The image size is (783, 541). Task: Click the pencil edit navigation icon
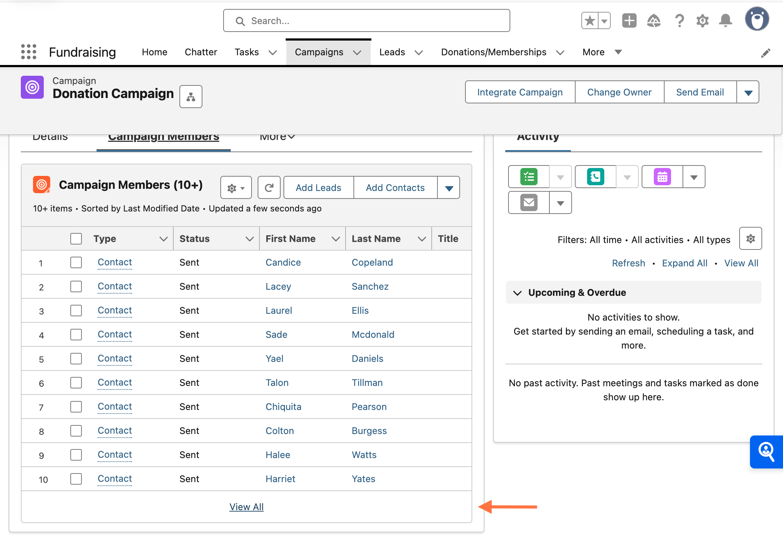(x=765, y=53)
